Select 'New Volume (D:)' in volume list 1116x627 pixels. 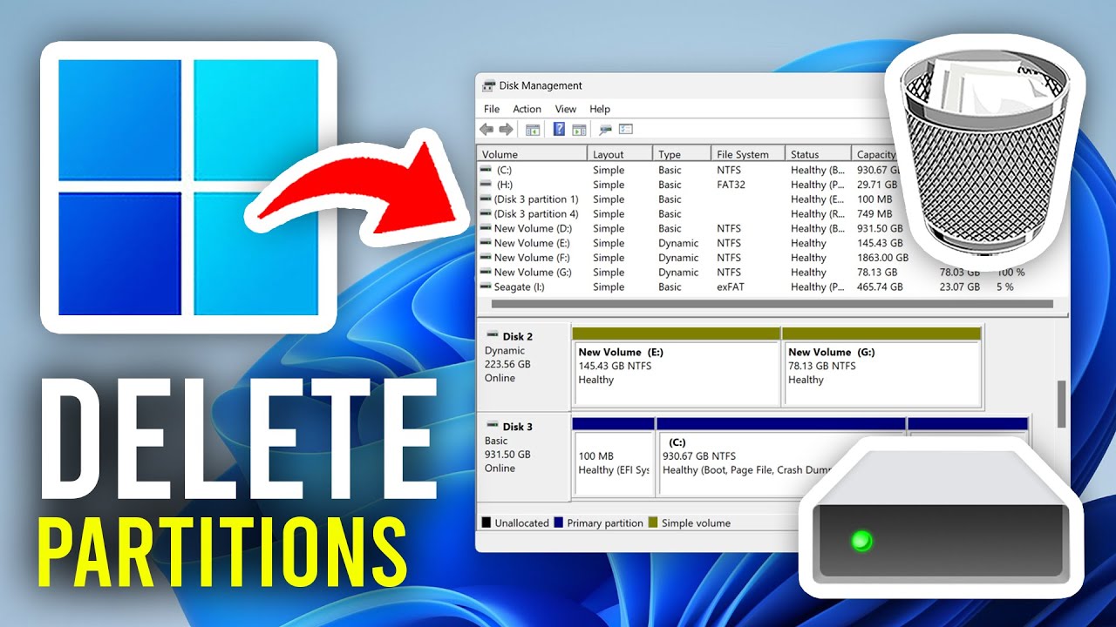tap(532, 228)
